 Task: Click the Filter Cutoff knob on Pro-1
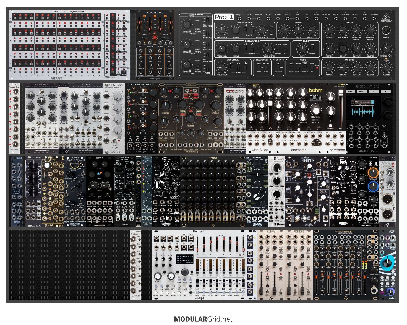tap(329, 30)
